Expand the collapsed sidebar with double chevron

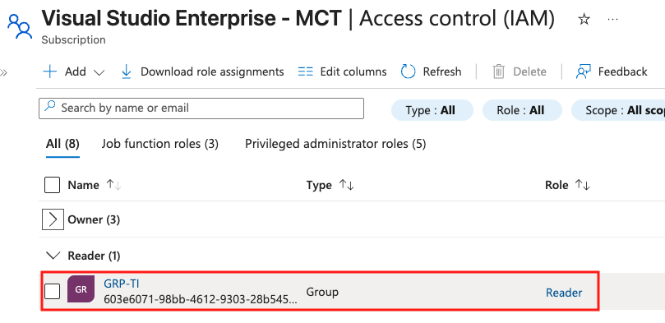(4, 72)
